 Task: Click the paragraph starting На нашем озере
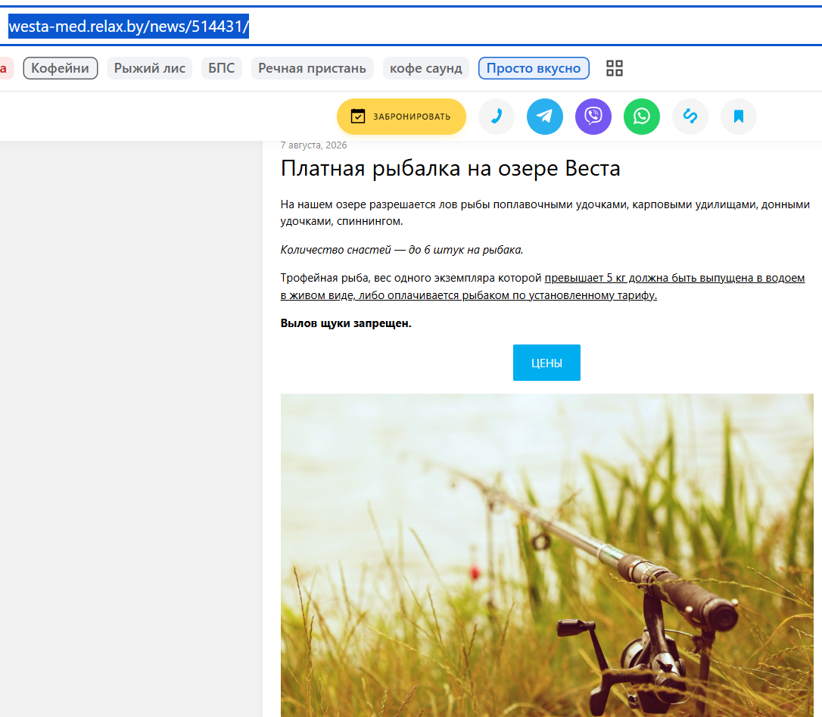(x=545, y=213)
